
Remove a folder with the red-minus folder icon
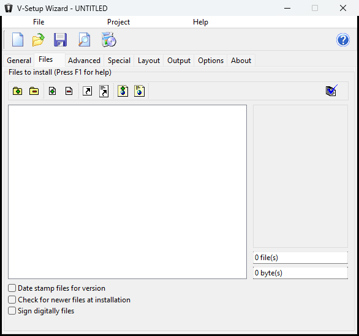point(34,91)
